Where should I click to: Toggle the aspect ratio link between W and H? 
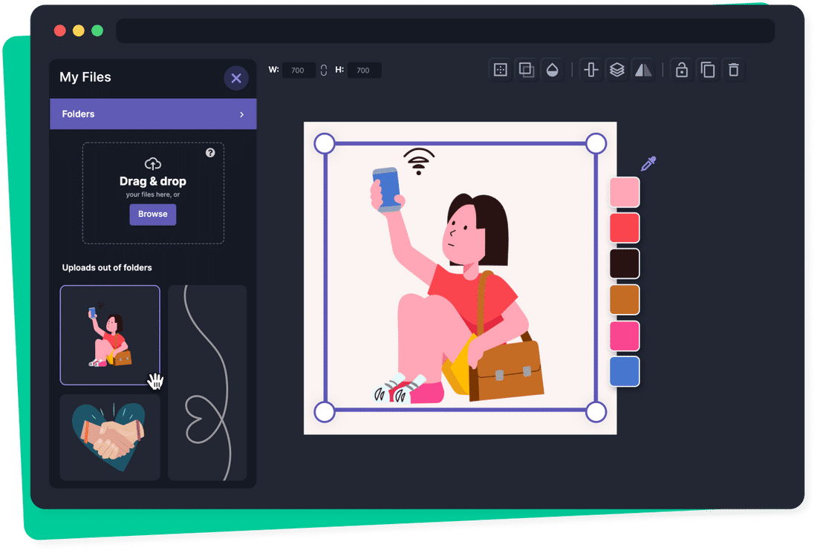324,71
